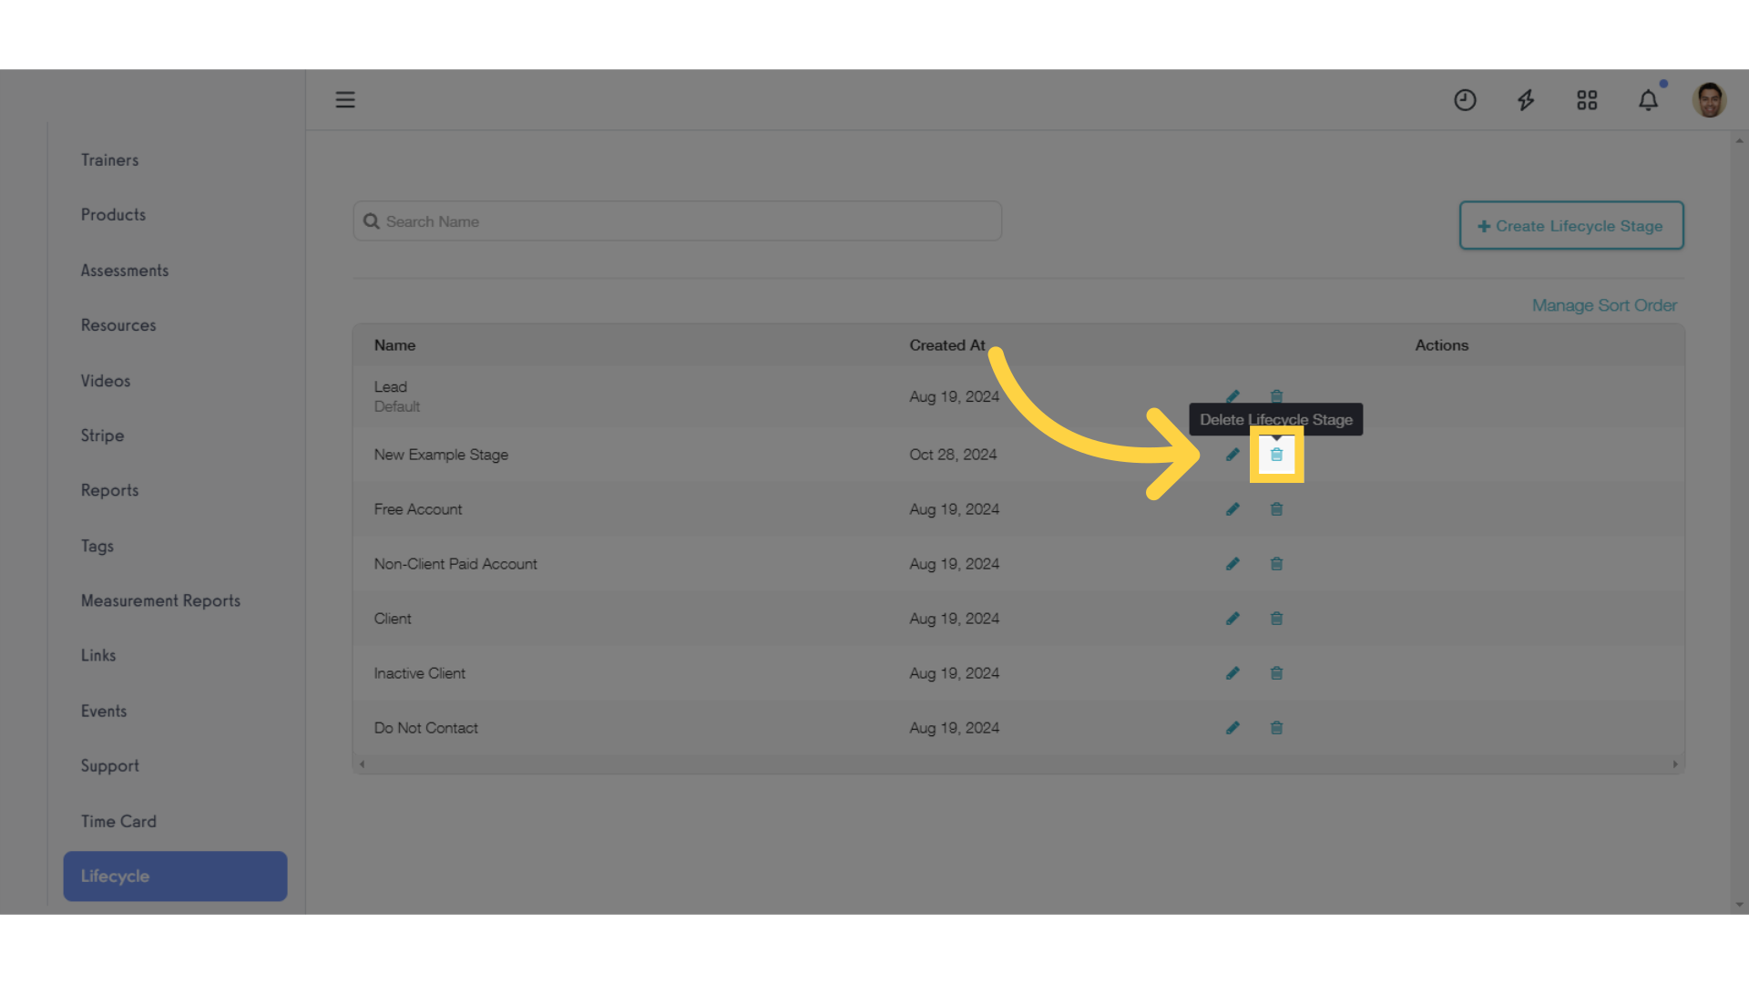
Task: Delete the Do Not Contact stage
Action: pos(1276,727)
